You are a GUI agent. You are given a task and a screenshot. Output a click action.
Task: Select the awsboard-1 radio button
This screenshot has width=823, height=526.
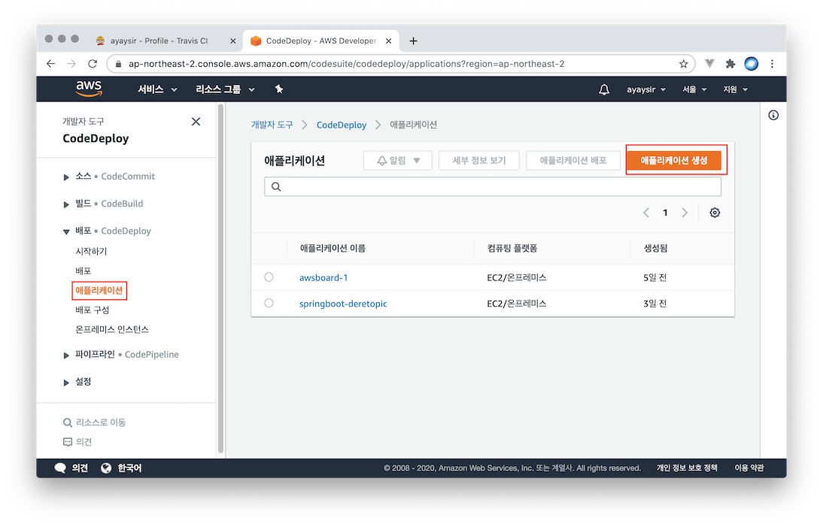pos(269,277)
